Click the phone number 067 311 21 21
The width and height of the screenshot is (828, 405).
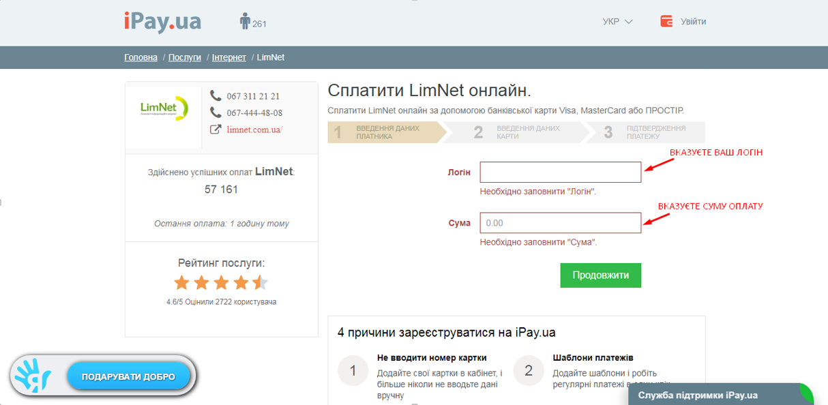253,96
